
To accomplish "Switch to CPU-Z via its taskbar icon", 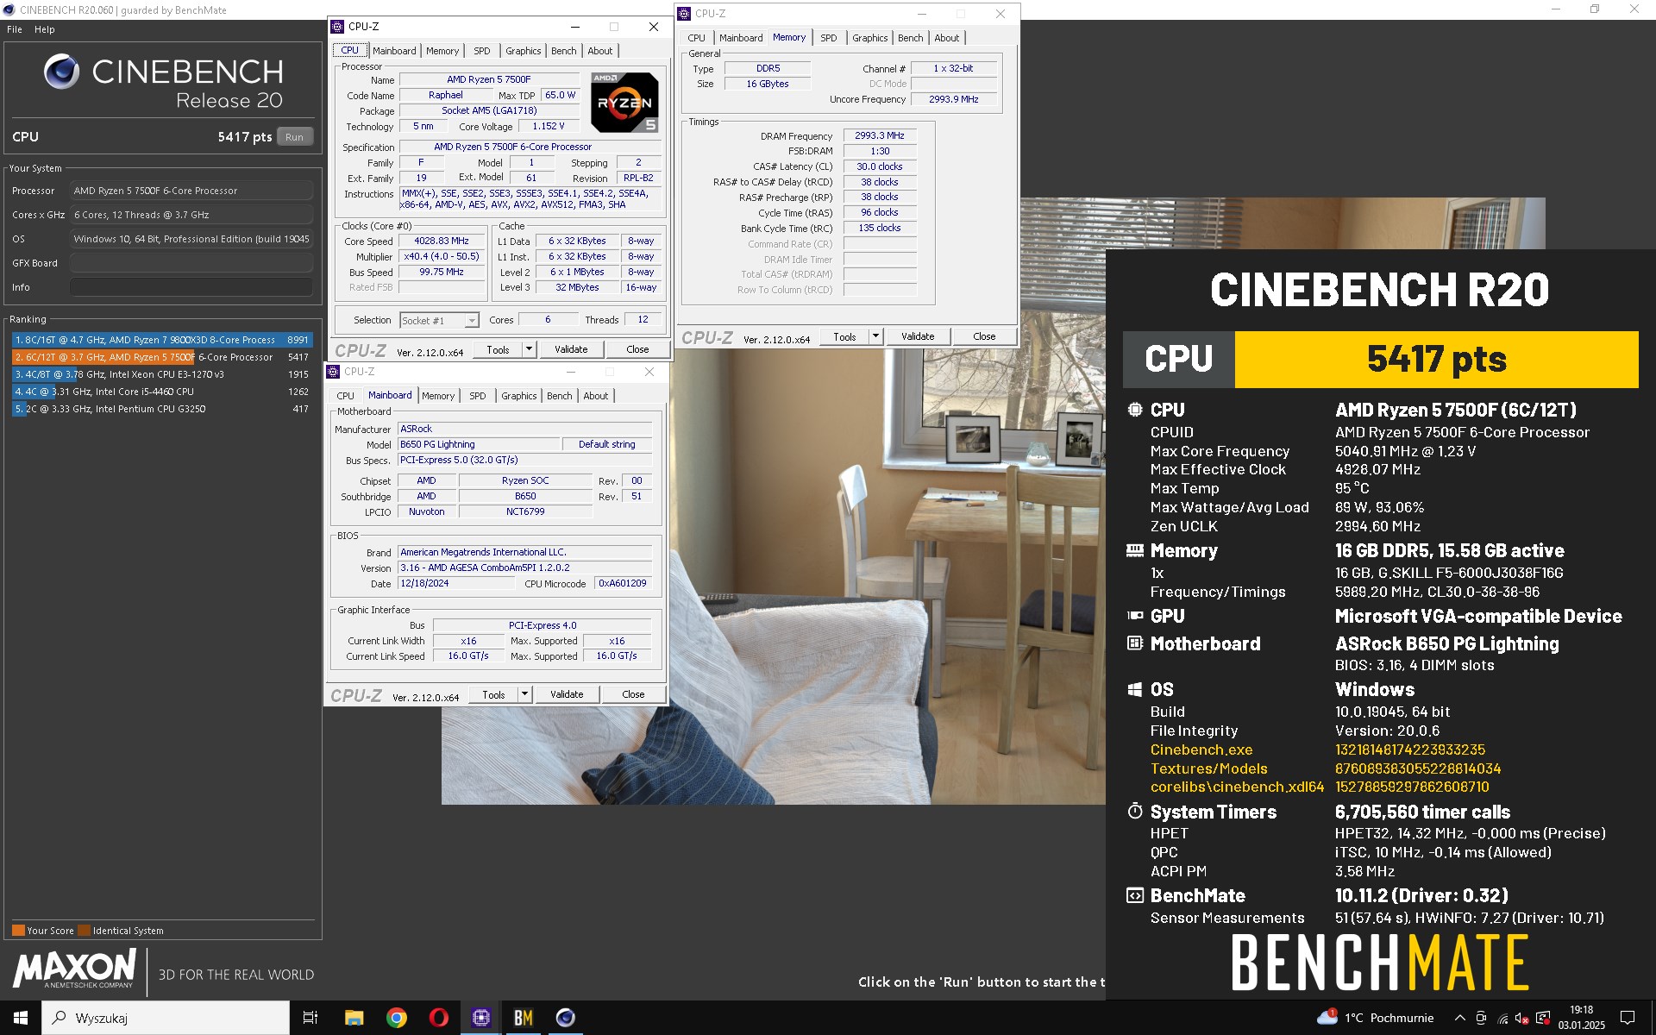I will click(481, 1018).
